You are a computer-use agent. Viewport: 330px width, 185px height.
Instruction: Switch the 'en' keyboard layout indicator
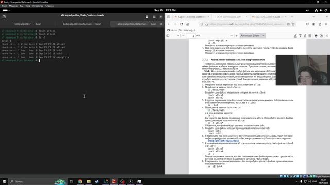(308, 10)
